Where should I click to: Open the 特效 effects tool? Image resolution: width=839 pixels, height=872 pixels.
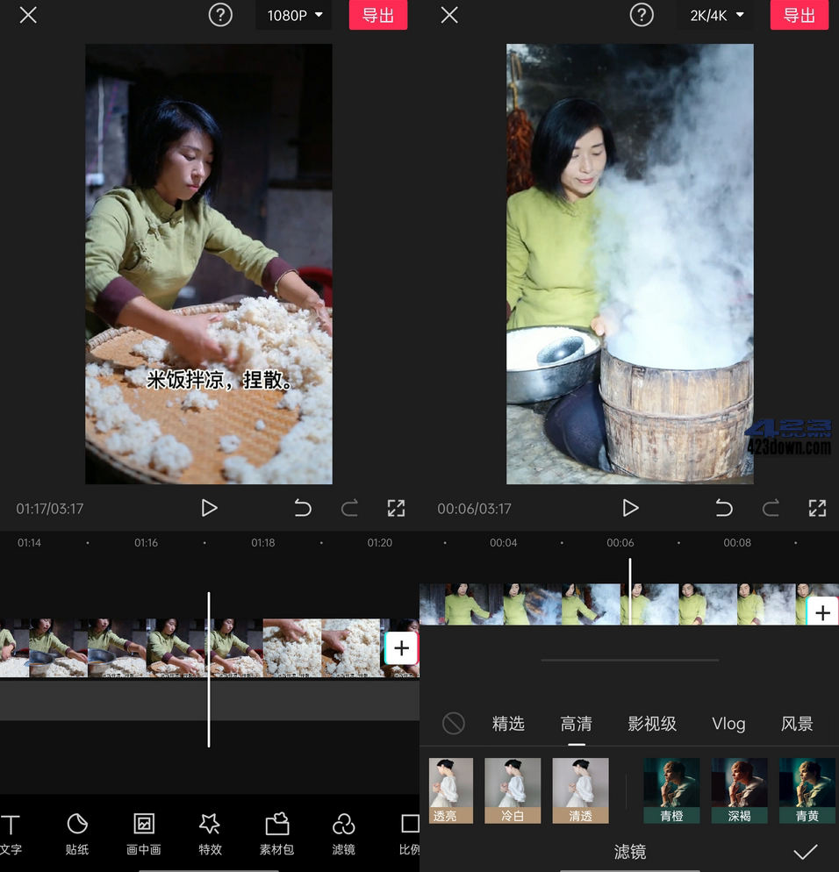pyautogui.click(x=210, y=832)
